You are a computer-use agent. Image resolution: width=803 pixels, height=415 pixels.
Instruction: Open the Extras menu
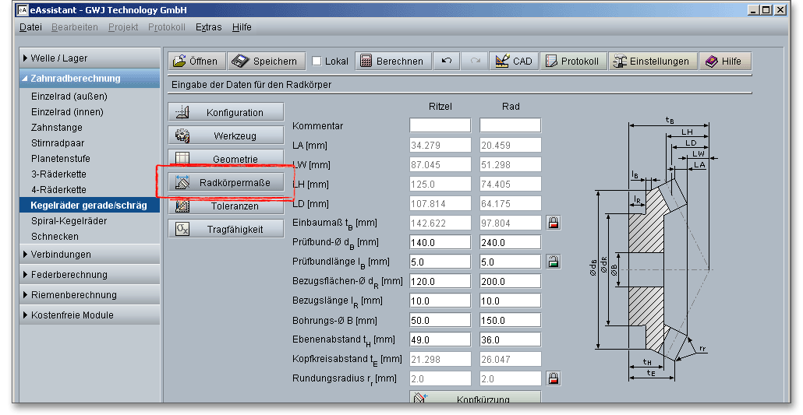[208, 27]
